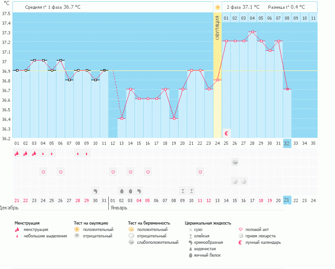Click the 36.4 temperature point on day 19

tap(174, 118)
